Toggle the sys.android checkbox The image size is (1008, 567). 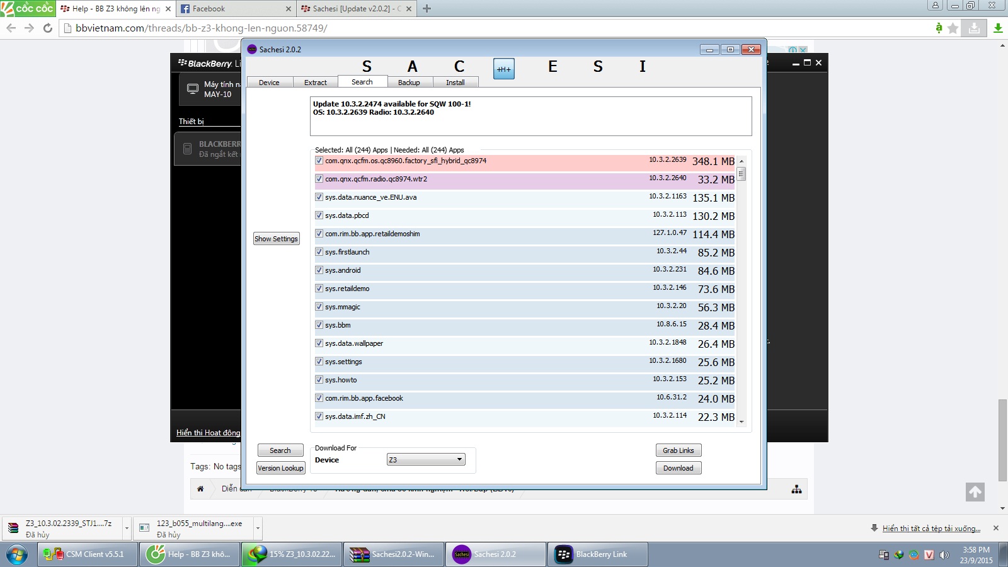click(x=319, y=270)
